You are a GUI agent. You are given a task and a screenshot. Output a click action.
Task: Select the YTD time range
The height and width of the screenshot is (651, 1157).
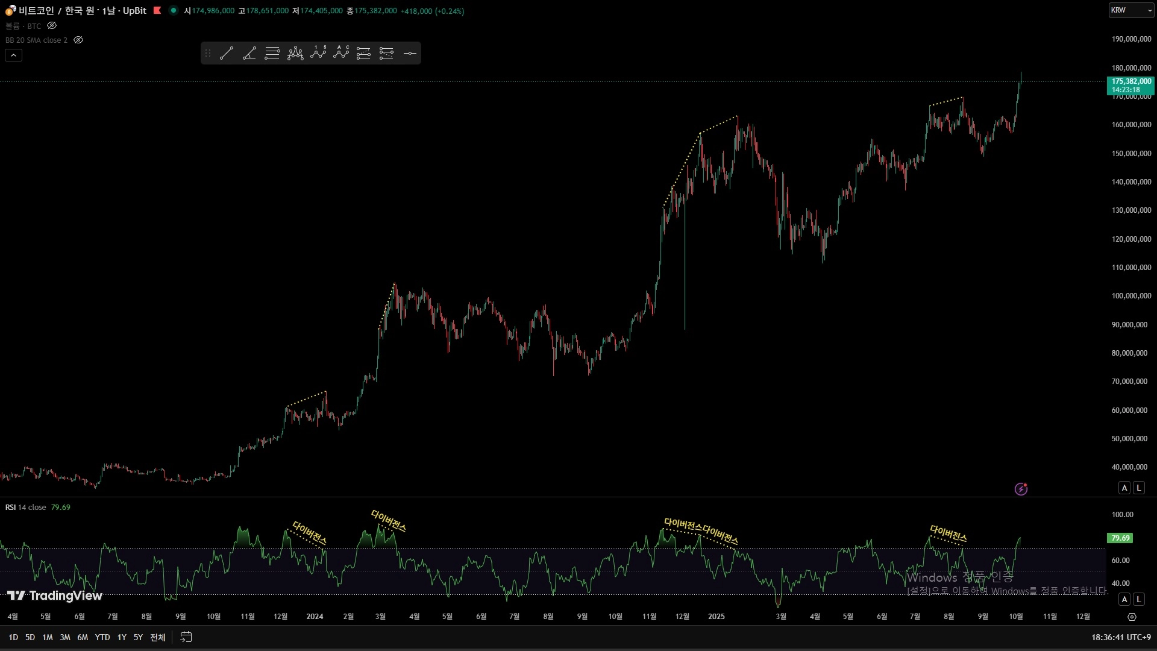coord(102,637)
